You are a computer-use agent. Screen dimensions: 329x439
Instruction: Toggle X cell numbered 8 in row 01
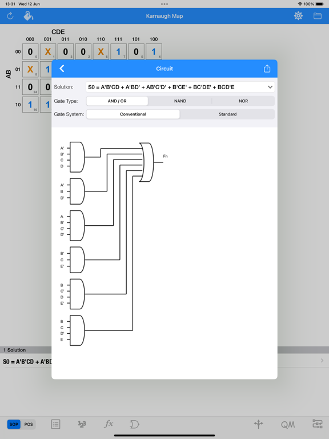pyautogui.click(x=30, y=69)
